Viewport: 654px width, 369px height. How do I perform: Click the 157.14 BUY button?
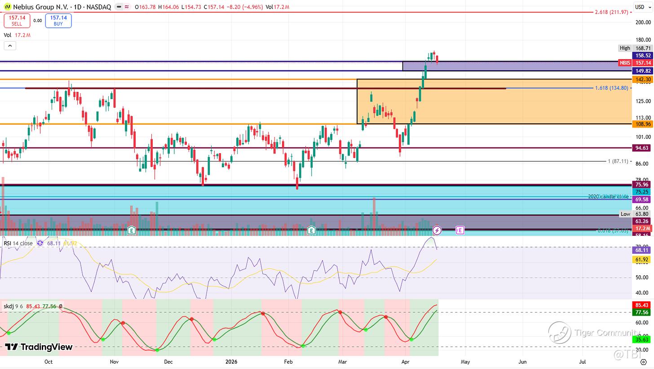(58, 20)
